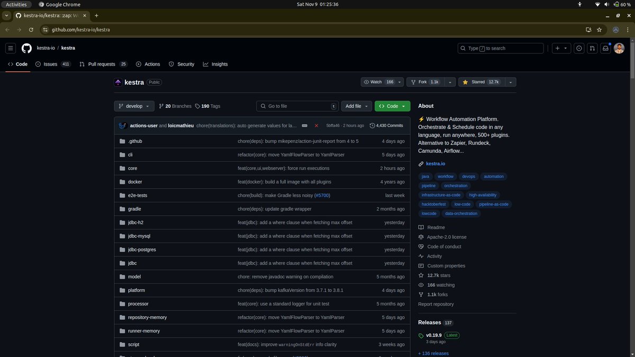Open the GitHub hamburger navigation menu
The height and width of the screenshot is (357, 635).
tap(11, 48)
